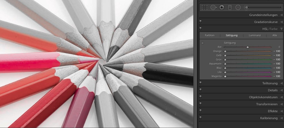Toggle the Gradationskurve panel switch
Viewport: 284px width, 128px height.
(x=201, y=22)
